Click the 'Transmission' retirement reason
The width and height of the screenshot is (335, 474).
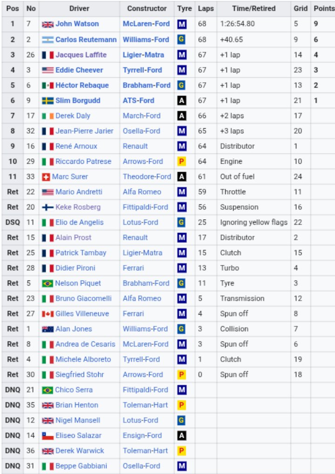click(x=242, y=299)
